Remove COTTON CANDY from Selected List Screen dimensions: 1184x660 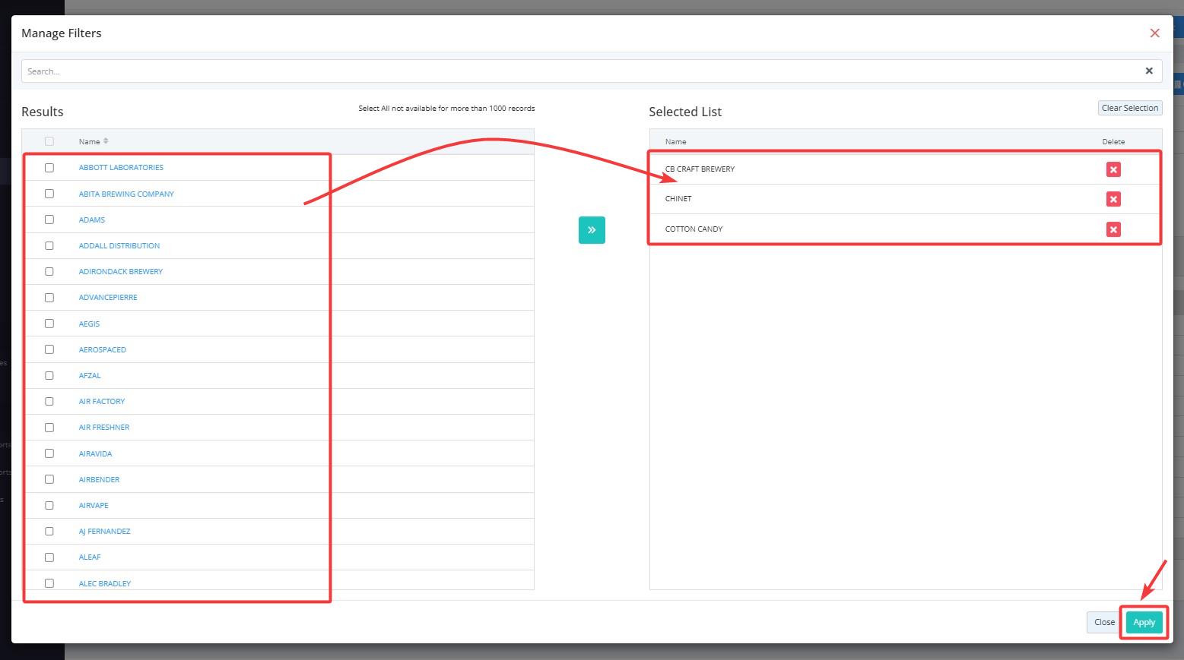(x=1113, y=229)
